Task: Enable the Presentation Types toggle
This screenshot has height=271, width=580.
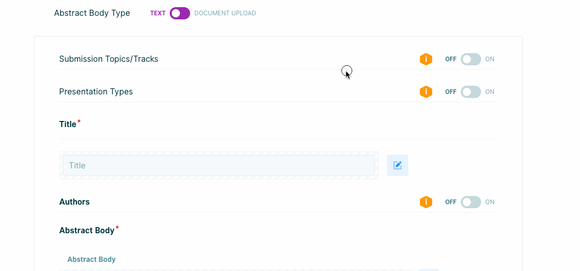Action: pyautogui.click(x=470, y=92)
